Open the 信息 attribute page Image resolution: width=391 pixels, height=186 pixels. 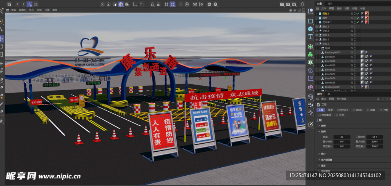coord(330,110)
